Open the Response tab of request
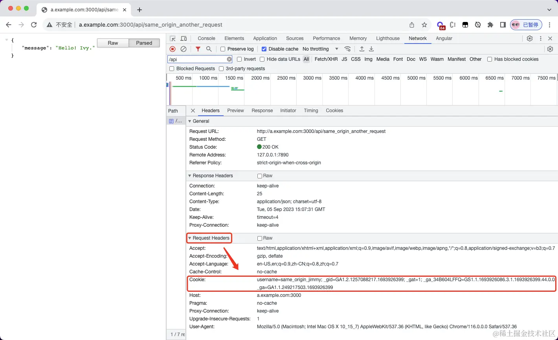The height and width of the screenshot is (340, 558). click(x=262, y=111)
